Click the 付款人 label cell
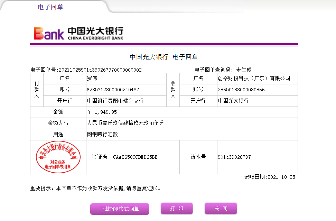336x221 pixels. click(37, 90)
